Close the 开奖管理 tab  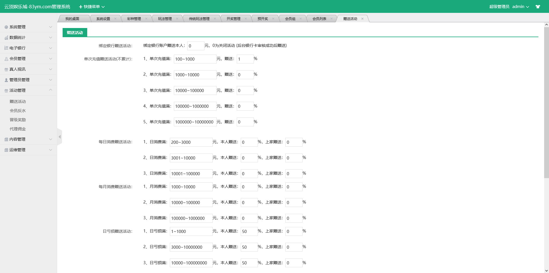[246, 19]
